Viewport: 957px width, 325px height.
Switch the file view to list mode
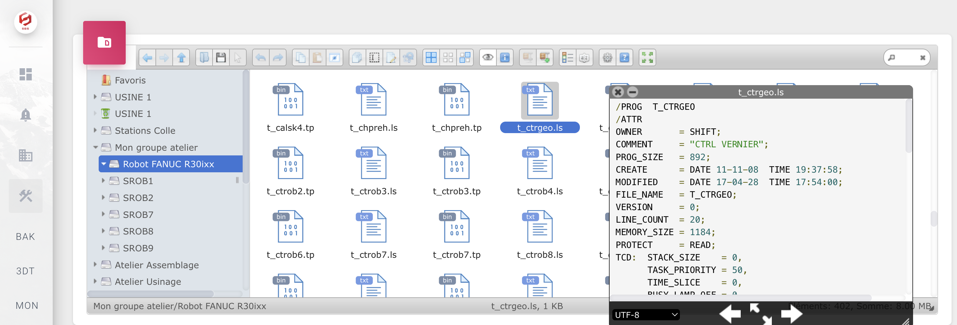pyautogui.click(x=567, y=57)
